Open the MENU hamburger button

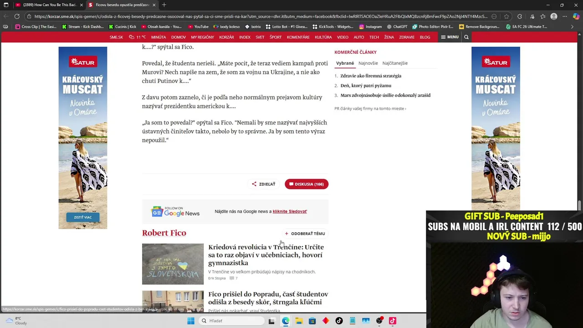pyautogui.click(x=450, y=37)
